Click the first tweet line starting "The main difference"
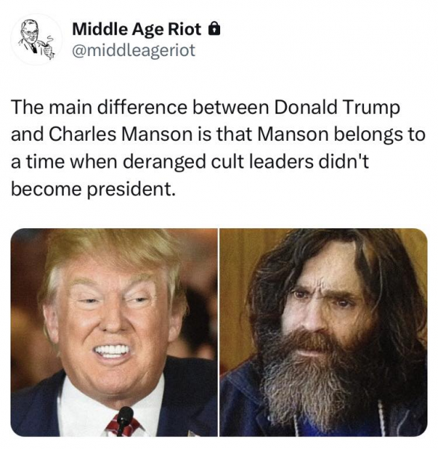Screen dimensions: 438x449 [205, 107]
